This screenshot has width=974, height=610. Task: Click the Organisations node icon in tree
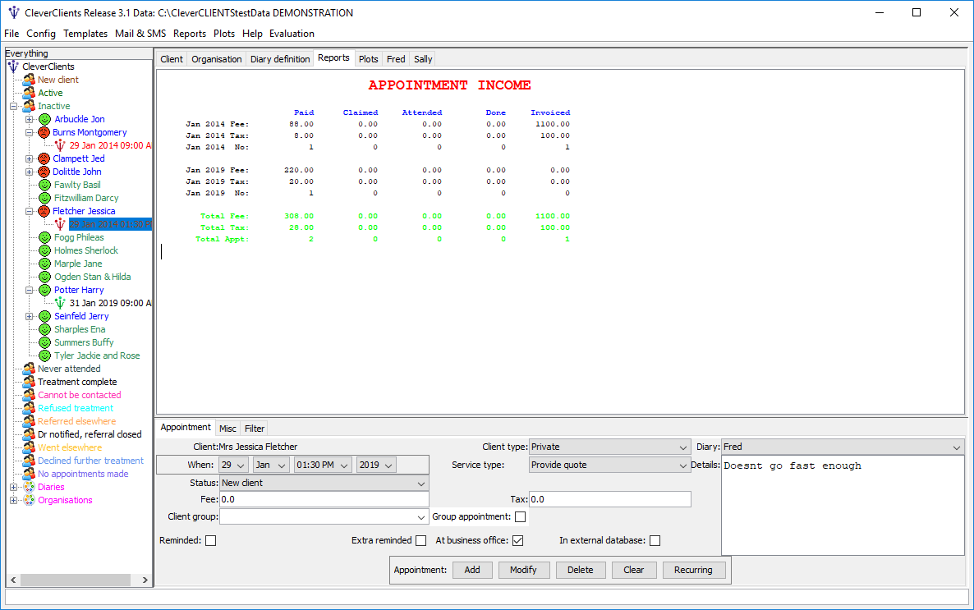coord(29,500)
